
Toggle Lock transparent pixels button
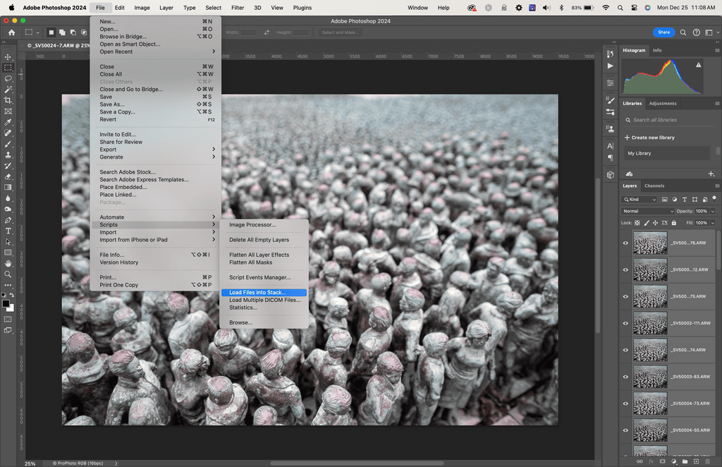[x=637, y=223]
